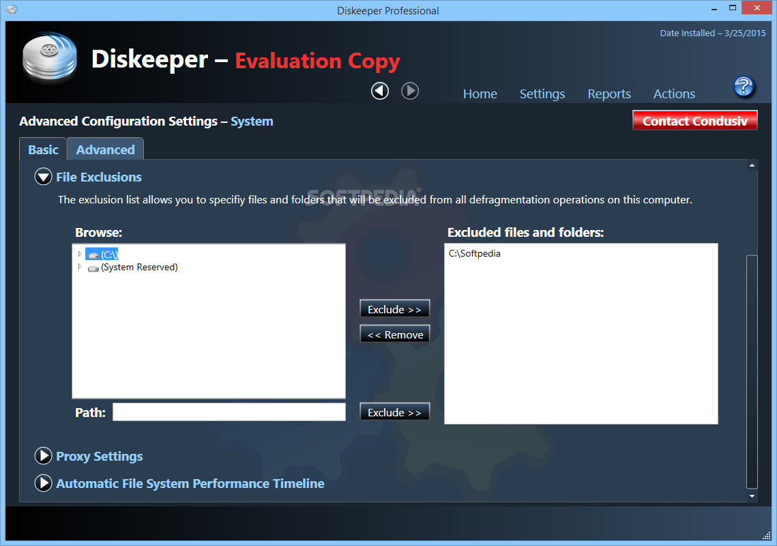Click the window resize grip corner
Screen dimensions: 777x546
[766, 535]
